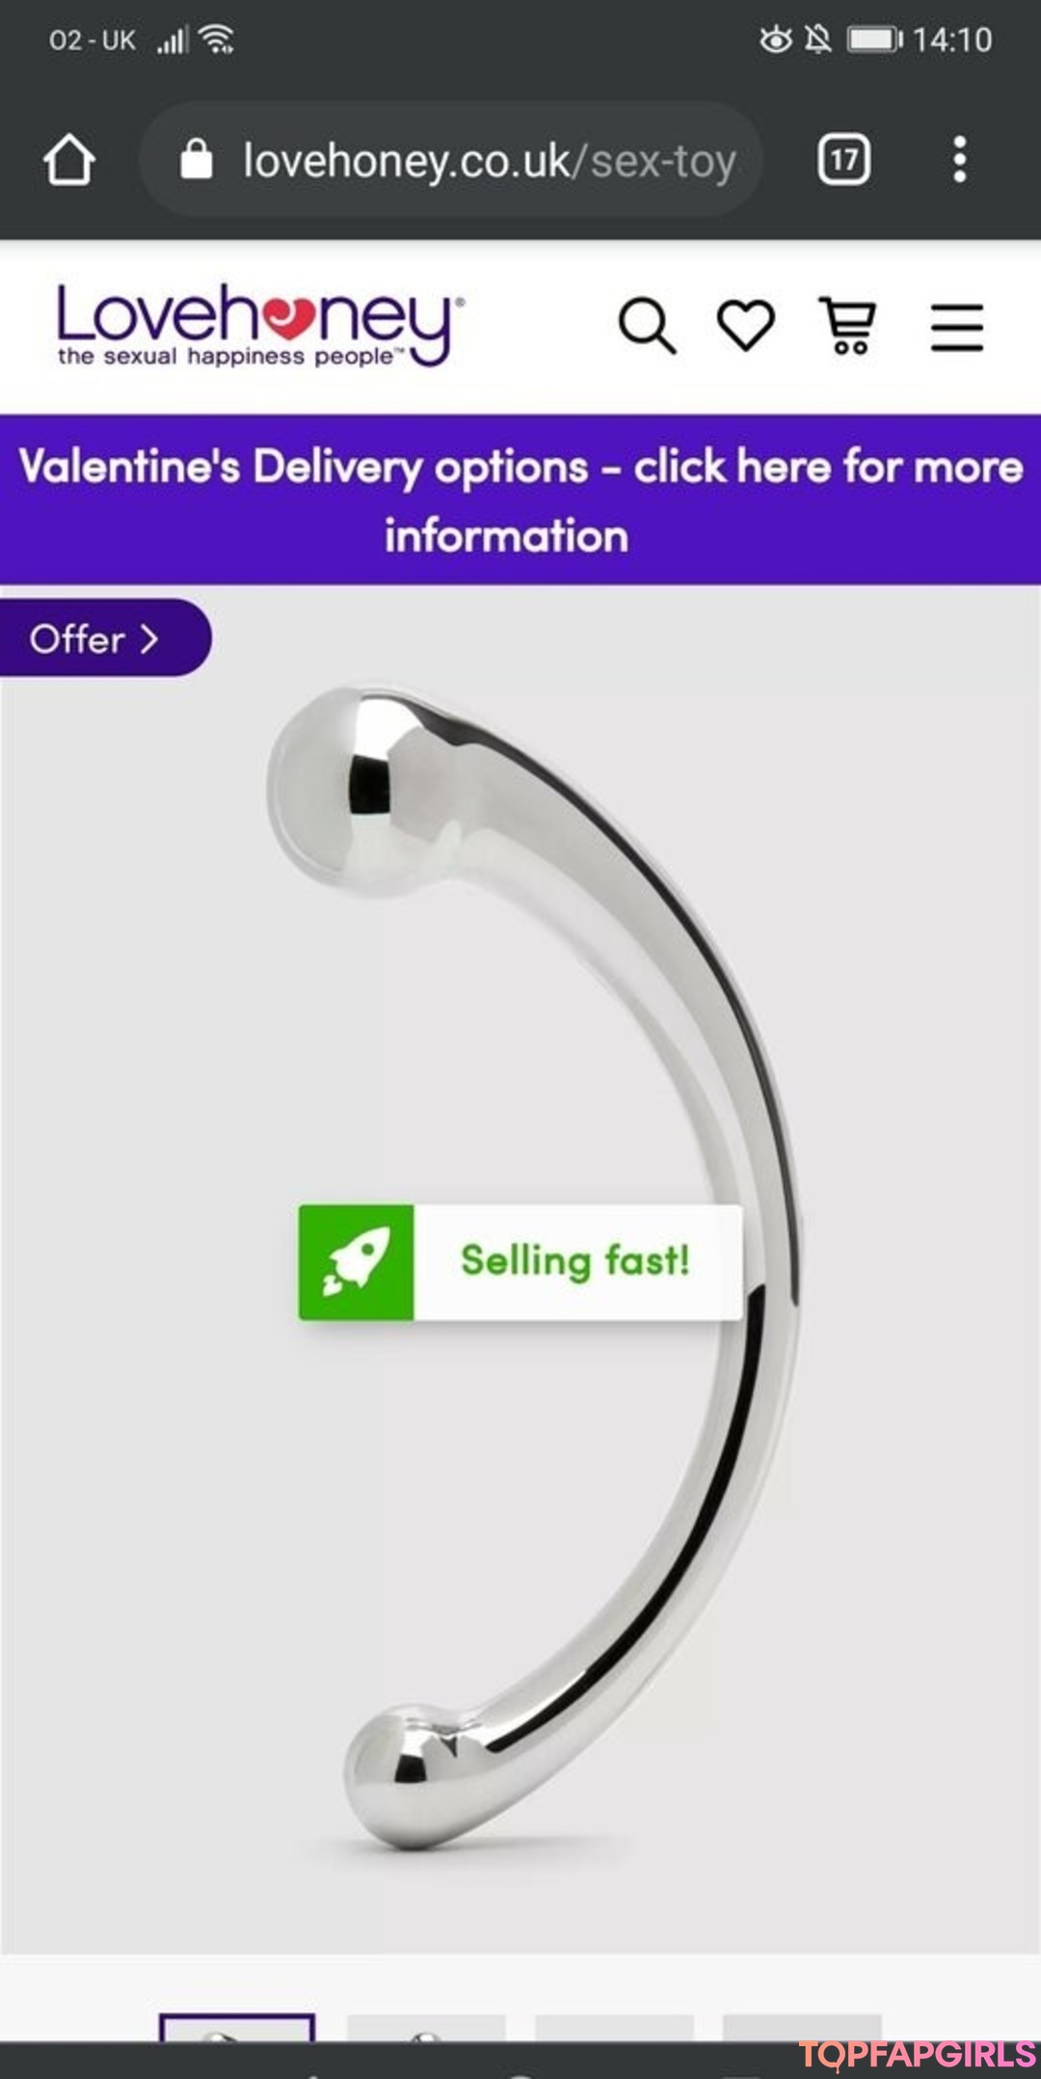Tap the Selling fast! label
The height and width of the screenshot is (2079, 1041).
tap(575, 1261)
